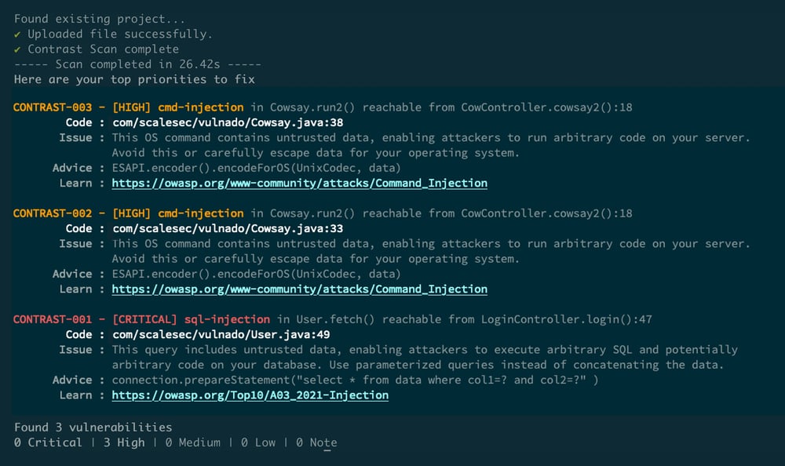Open the Command_Injection link under CONTRAST-003
Viewport: 785px width, 466px height.
point(299,183)
